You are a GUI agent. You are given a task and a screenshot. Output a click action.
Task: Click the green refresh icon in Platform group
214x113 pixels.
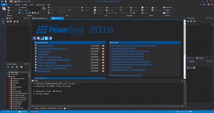click(x=26, y=13)
